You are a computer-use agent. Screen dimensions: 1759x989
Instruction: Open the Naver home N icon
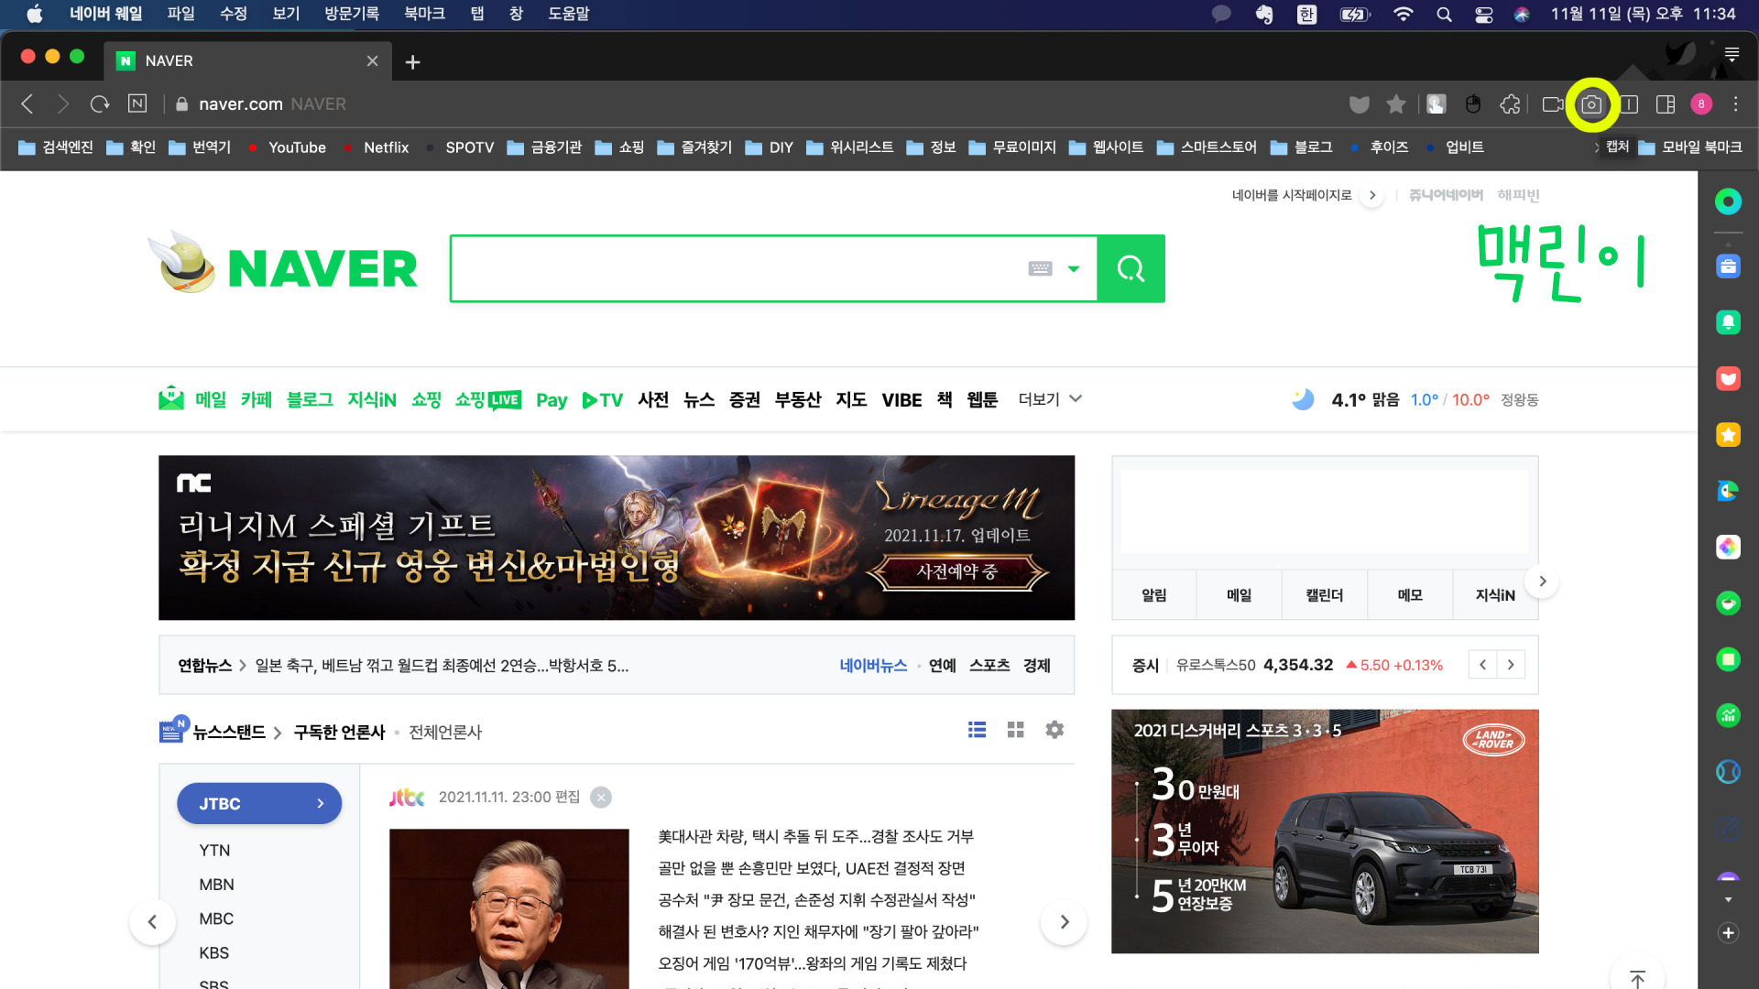(x=137, y=103)
